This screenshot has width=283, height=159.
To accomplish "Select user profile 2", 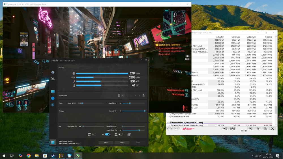I will click(127, 96).
